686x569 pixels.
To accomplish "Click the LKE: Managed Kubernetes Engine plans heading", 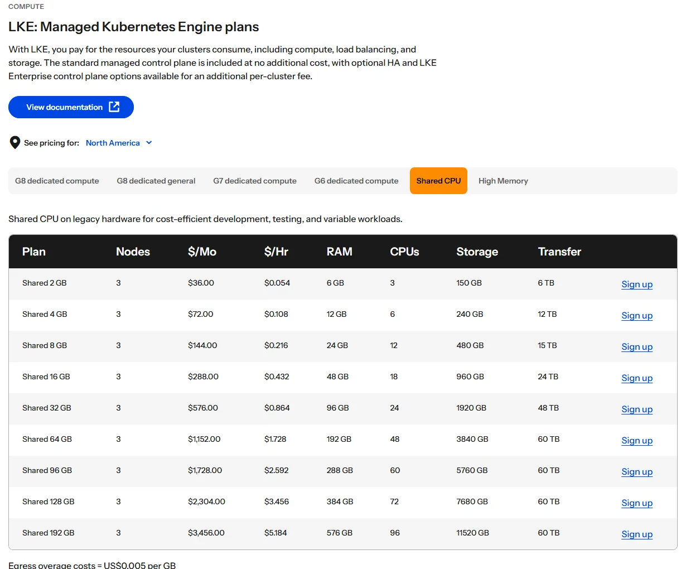I will click(x=133, y=27).
